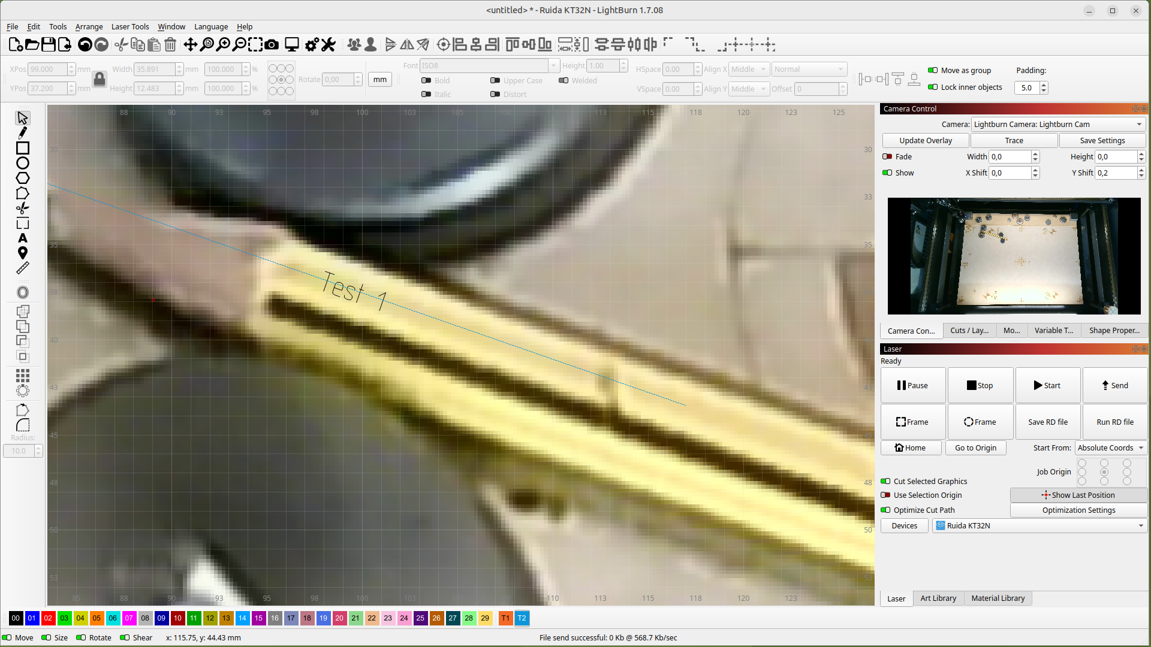Switch to the Cuts / Layers tab
The width and height of the screenshot is (1151, 647).
(x=969, y=330)
